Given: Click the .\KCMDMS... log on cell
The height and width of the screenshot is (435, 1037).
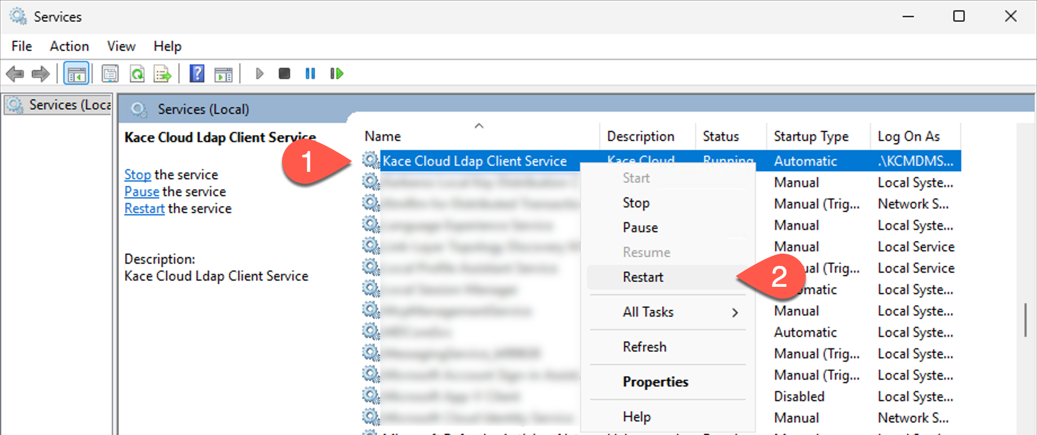Looking at the screenshot, I should click(x=915, y=161).
